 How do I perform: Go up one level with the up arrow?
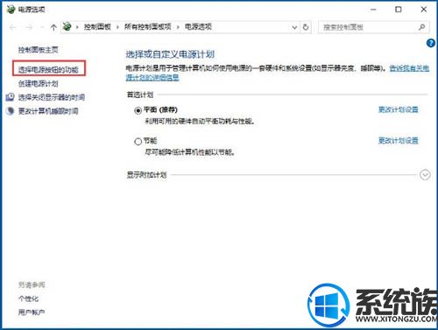(x=53, y=27)
